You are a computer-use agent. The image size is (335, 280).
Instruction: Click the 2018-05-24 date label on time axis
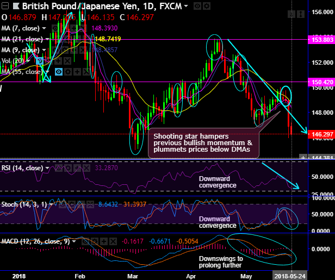pos(290,276)
